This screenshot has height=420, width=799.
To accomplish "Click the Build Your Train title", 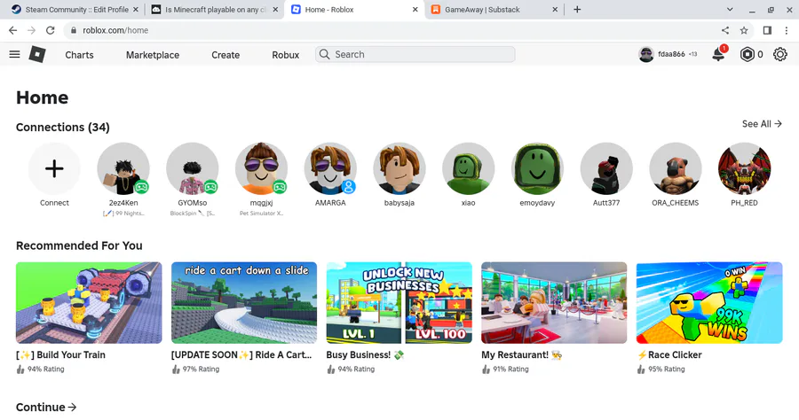I will (60, 355).
